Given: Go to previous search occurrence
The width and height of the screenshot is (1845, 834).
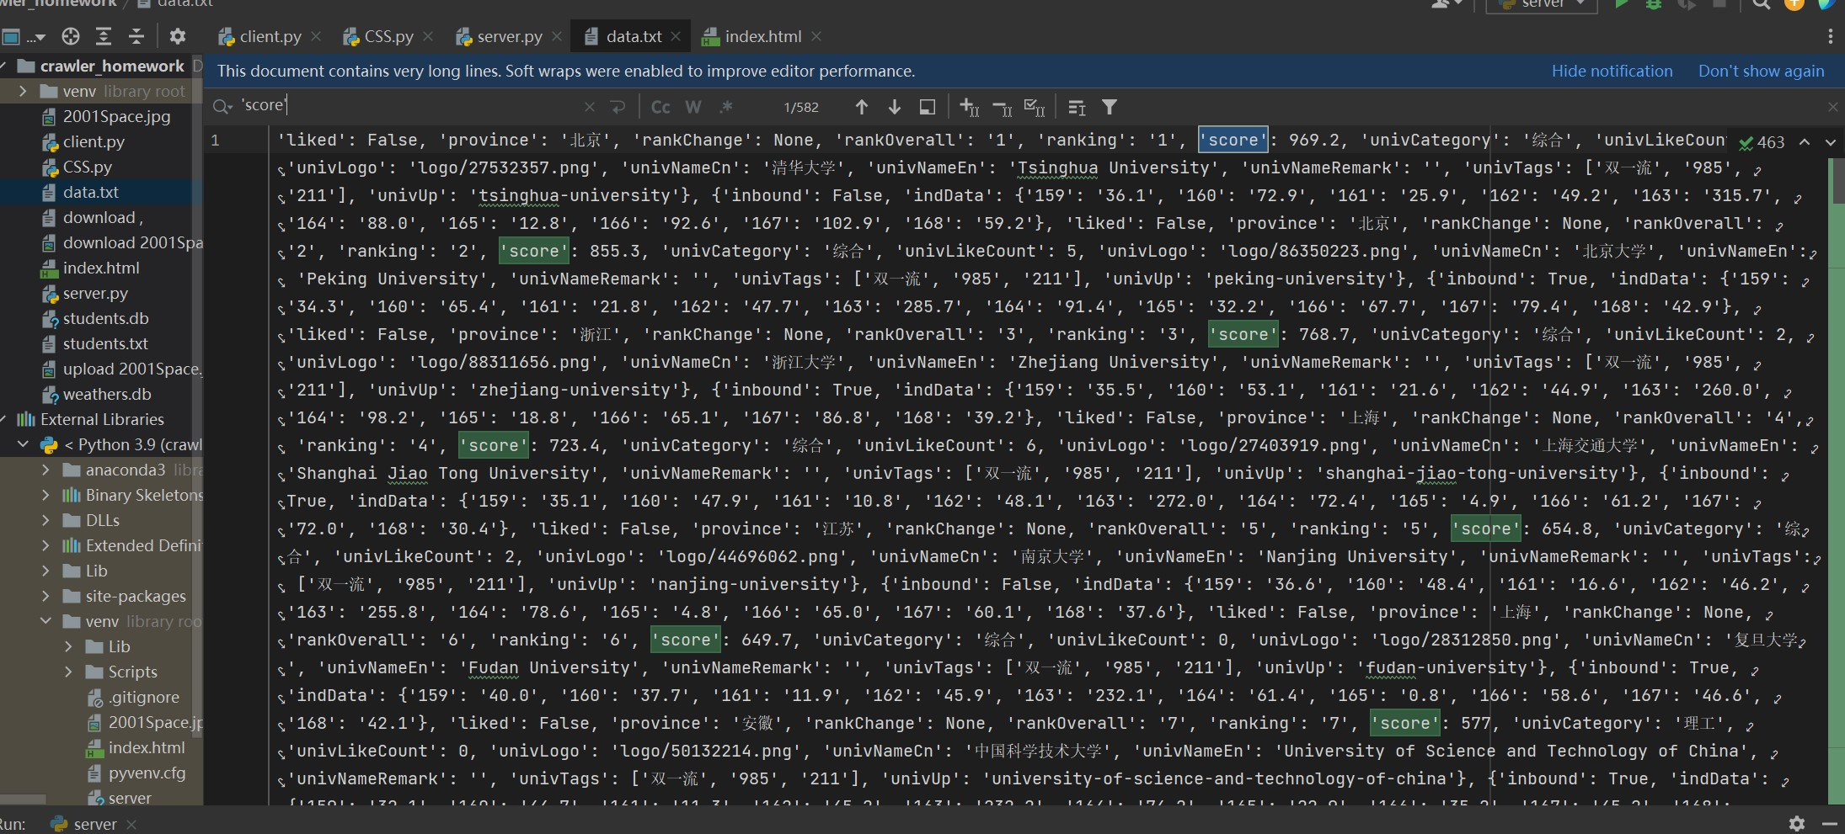Looking at the screenshot, I should click(x=861, y=107).
